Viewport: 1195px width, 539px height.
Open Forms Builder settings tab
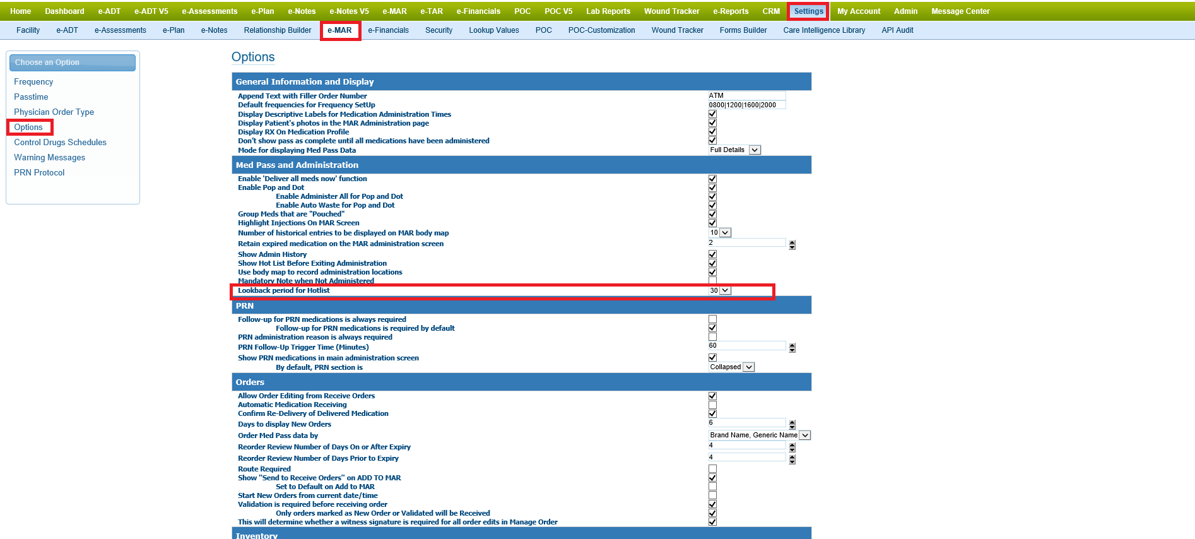pyautogui.click(x=743, y=30)
